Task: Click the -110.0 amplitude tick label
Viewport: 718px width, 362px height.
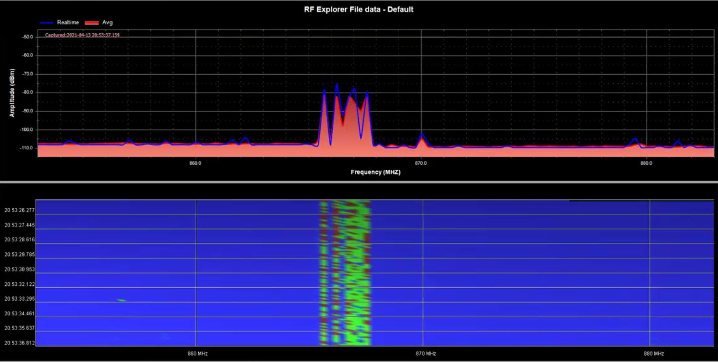Action: coord(26,148)
